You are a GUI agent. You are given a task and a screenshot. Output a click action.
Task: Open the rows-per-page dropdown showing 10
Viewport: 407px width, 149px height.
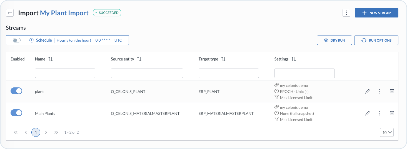(x=387, y=132)
